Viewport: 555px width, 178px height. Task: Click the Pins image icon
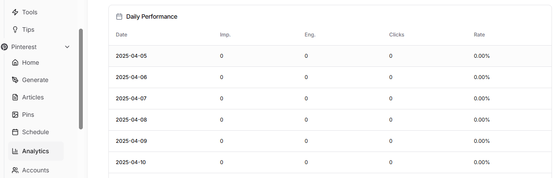pyautogui.click(x=15, y=115)
